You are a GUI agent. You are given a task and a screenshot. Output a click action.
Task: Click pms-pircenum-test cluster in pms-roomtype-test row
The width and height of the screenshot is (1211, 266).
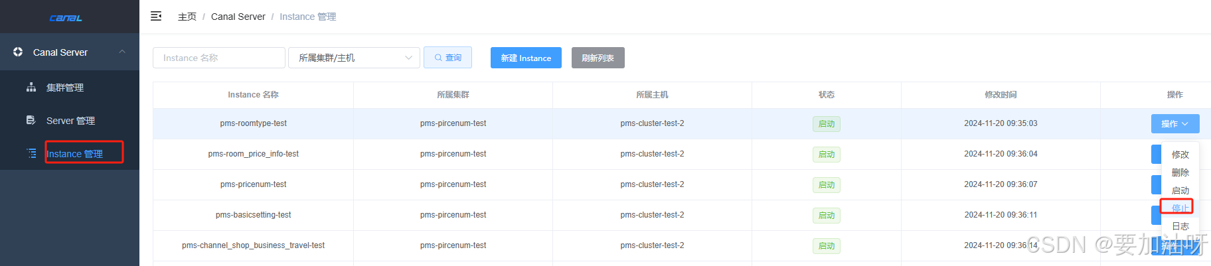tap(453, 123)
